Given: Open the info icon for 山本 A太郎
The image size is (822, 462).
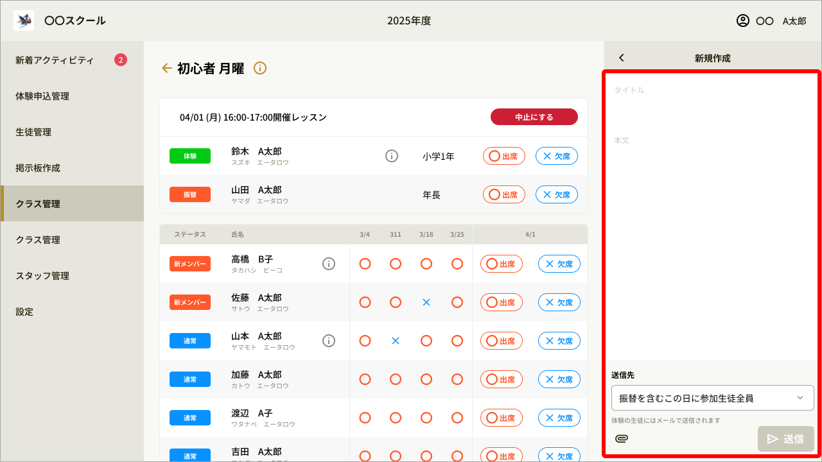Looking at the screenshot, I should click(329, 340).
